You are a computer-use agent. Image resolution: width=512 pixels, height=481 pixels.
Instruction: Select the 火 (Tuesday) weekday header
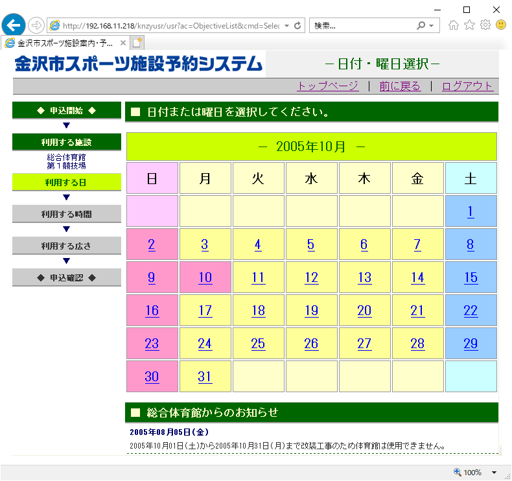coord(259,178)
